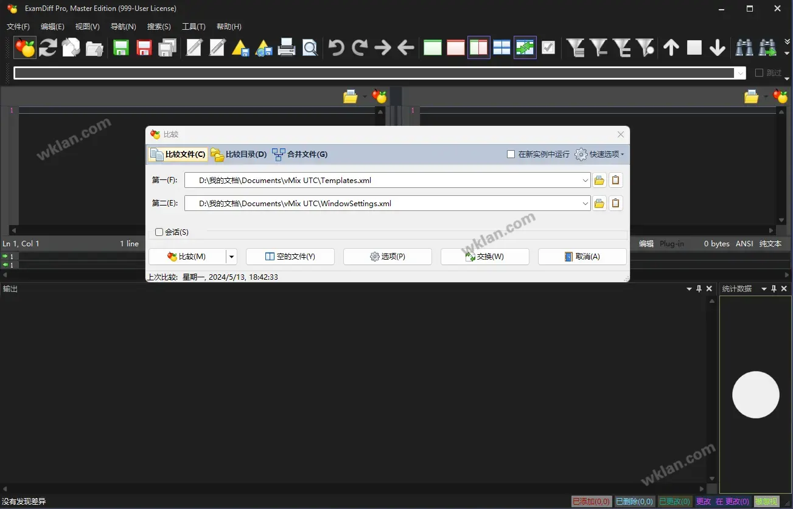
Task: Click the redo curved arrow icon
Action: coord(360,47)
